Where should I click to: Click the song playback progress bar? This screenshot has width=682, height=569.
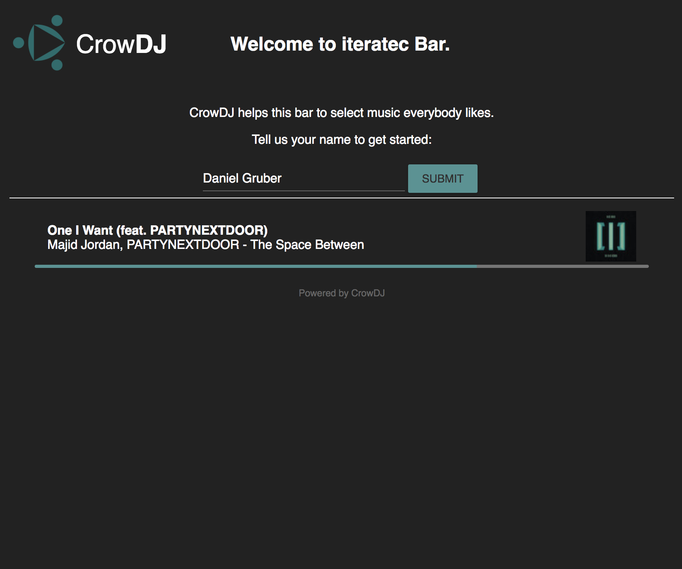pos(342,266)
